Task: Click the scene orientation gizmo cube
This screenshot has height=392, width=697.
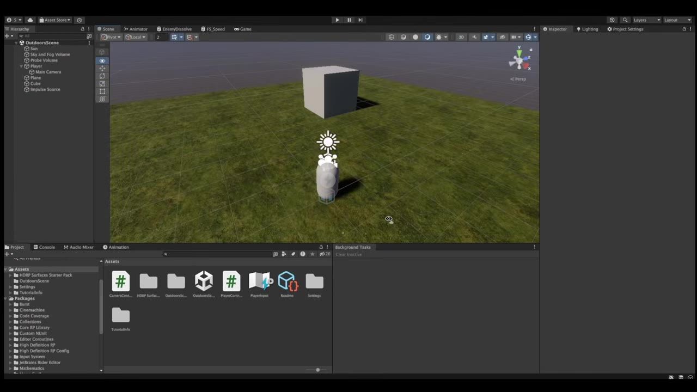Action: 519,60
